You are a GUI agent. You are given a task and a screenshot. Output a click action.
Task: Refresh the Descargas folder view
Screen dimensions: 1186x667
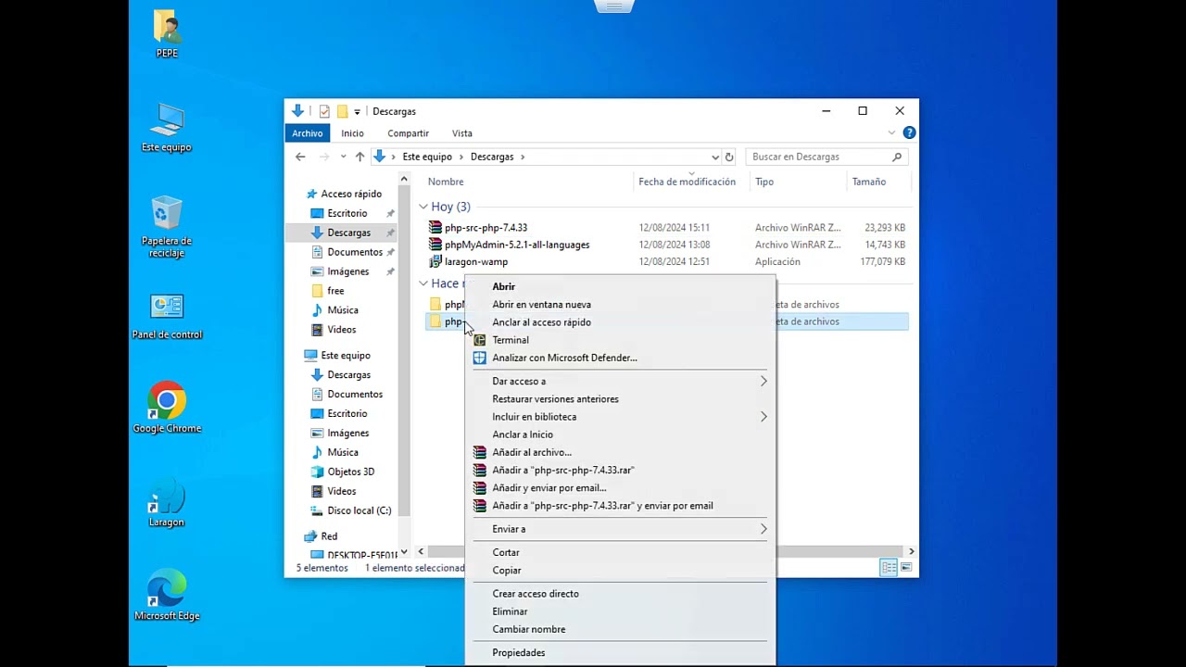tap(729, 157)
